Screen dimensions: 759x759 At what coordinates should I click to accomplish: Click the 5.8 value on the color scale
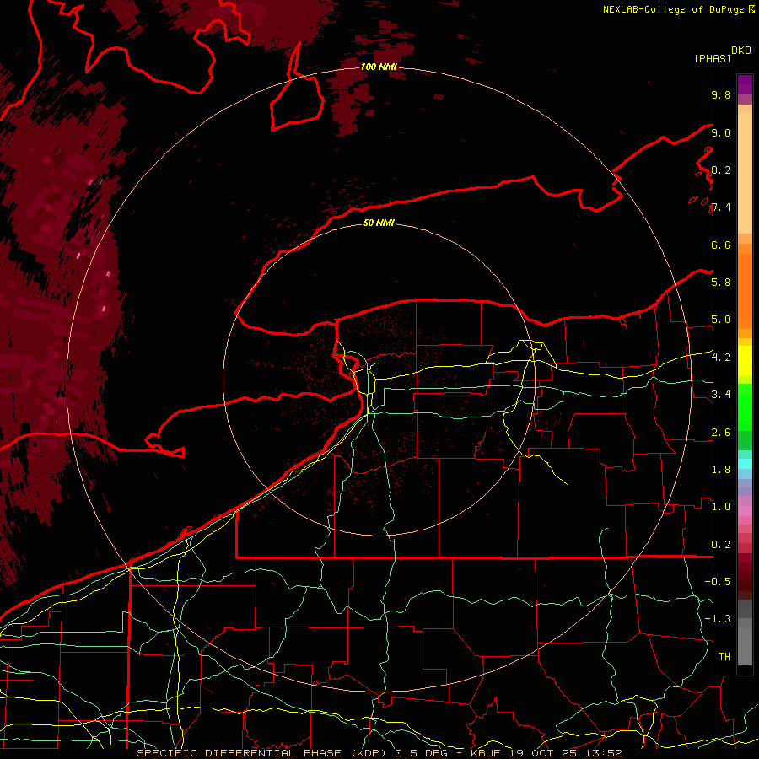point(721,283)
